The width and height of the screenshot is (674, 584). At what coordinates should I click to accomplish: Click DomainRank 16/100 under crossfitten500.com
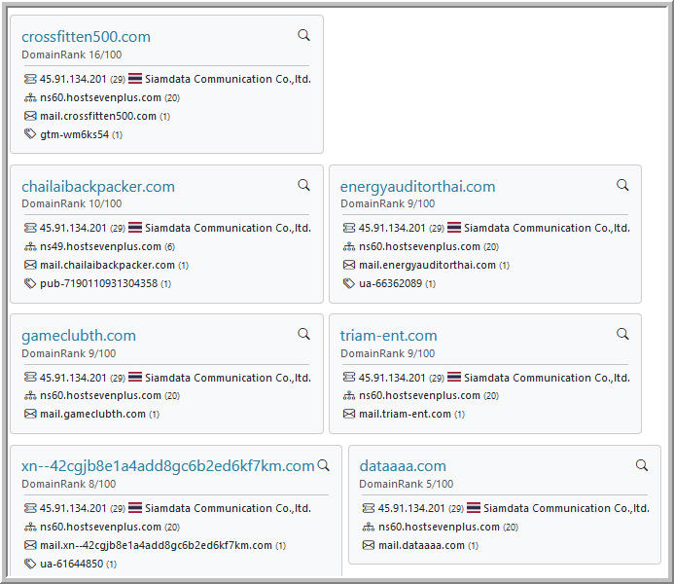click(x=72, y=55)
